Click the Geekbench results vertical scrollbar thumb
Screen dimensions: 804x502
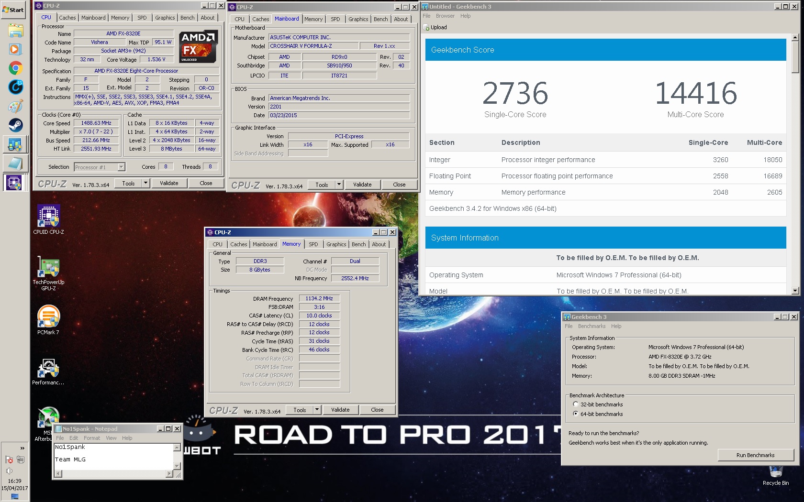(x=795, y=57)
